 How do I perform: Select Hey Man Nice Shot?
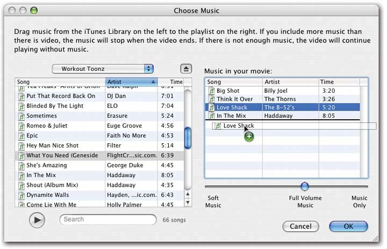pyautogui.click(x=52, y=145)
